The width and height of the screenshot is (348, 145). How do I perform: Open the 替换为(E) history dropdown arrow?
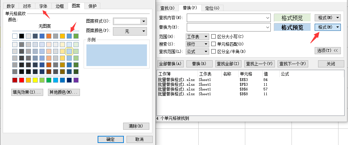268,27
